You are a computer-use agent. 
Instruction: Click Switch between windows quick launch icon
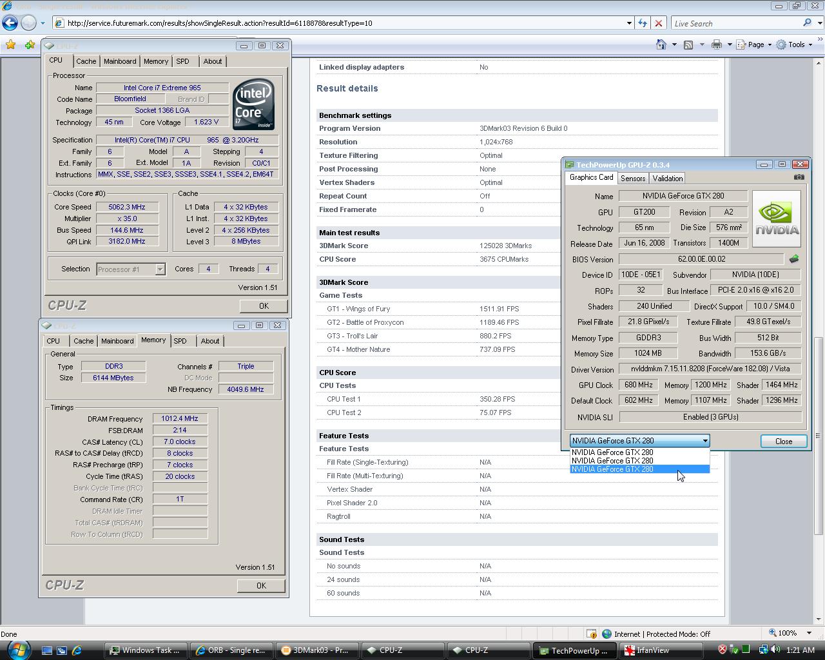tap(62, 650)
